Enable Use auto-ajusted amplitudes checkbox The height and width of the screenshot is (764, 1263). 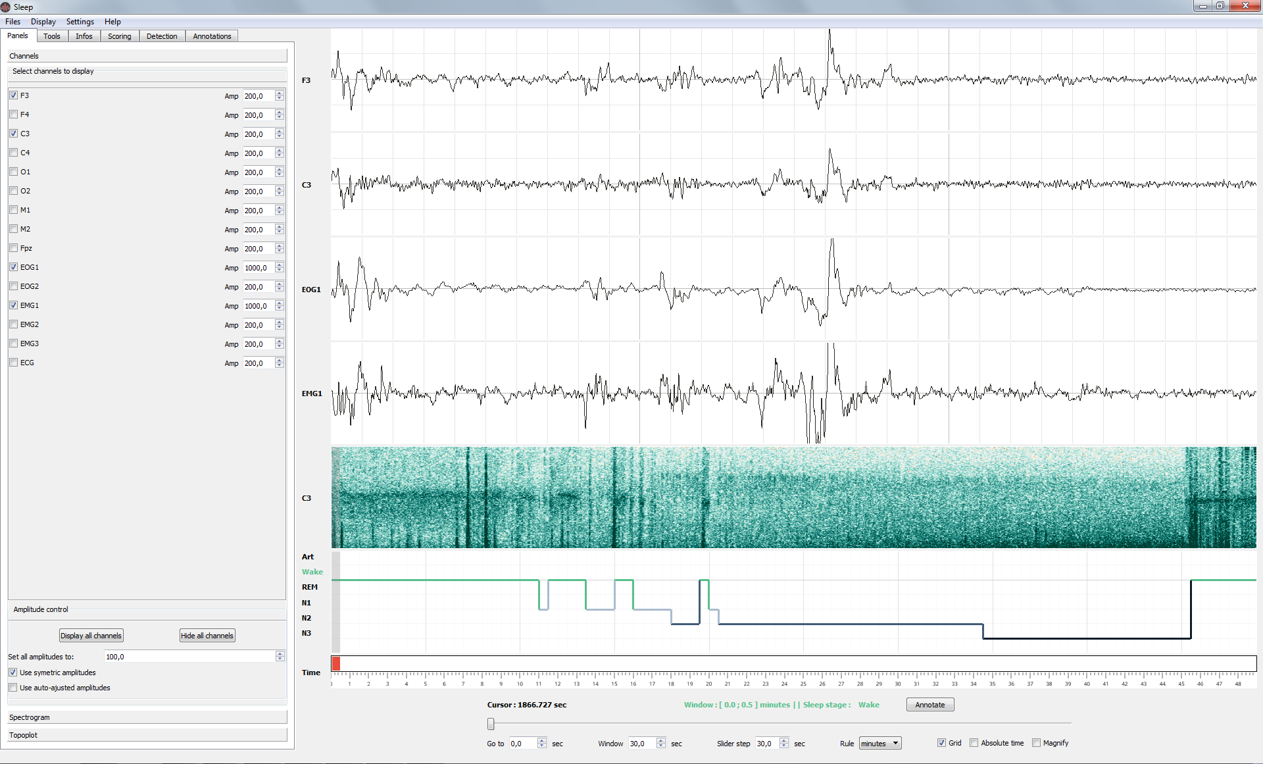tap(13, 688)
